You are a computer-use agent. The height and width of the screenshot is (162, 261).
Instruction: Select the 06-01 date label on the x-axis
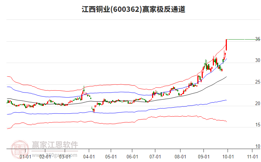[132, 157]
